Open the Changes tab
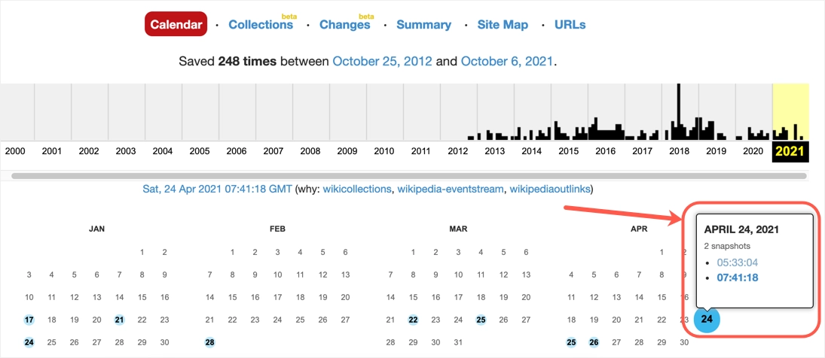The height and width of the screenshot is (358, 825). coord(345,25)
